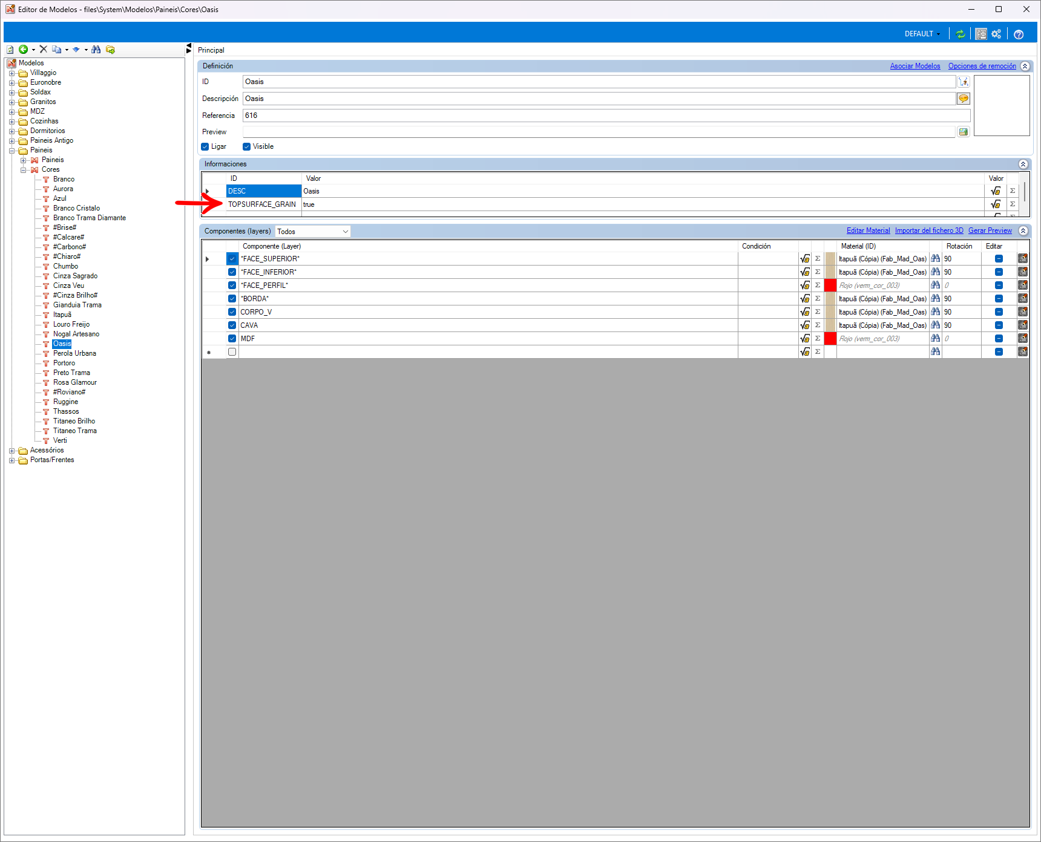Click the browse image icon beside Preview field
1041x842 pixels.
click(964, 132)
